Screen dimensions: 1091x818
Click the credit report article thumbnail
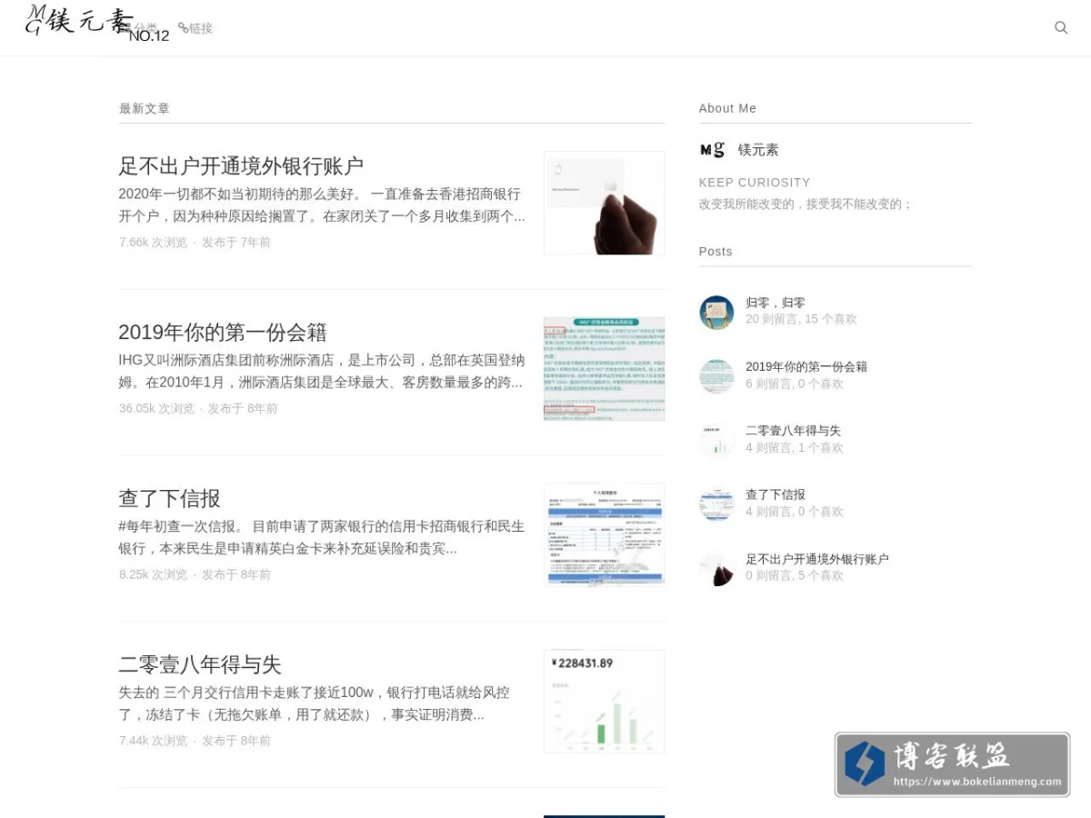pos(605,534)
